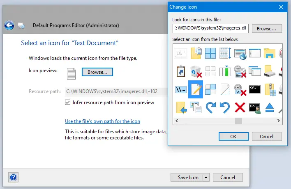Pick the command prompt with user icon
The width and height of the screenshot is (291, 189).
(x=255, y=109)
